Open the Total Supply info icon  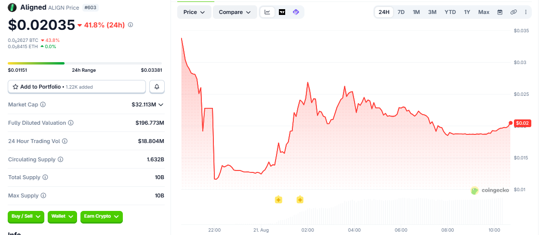pyautogui.click(x=45, y=177)
